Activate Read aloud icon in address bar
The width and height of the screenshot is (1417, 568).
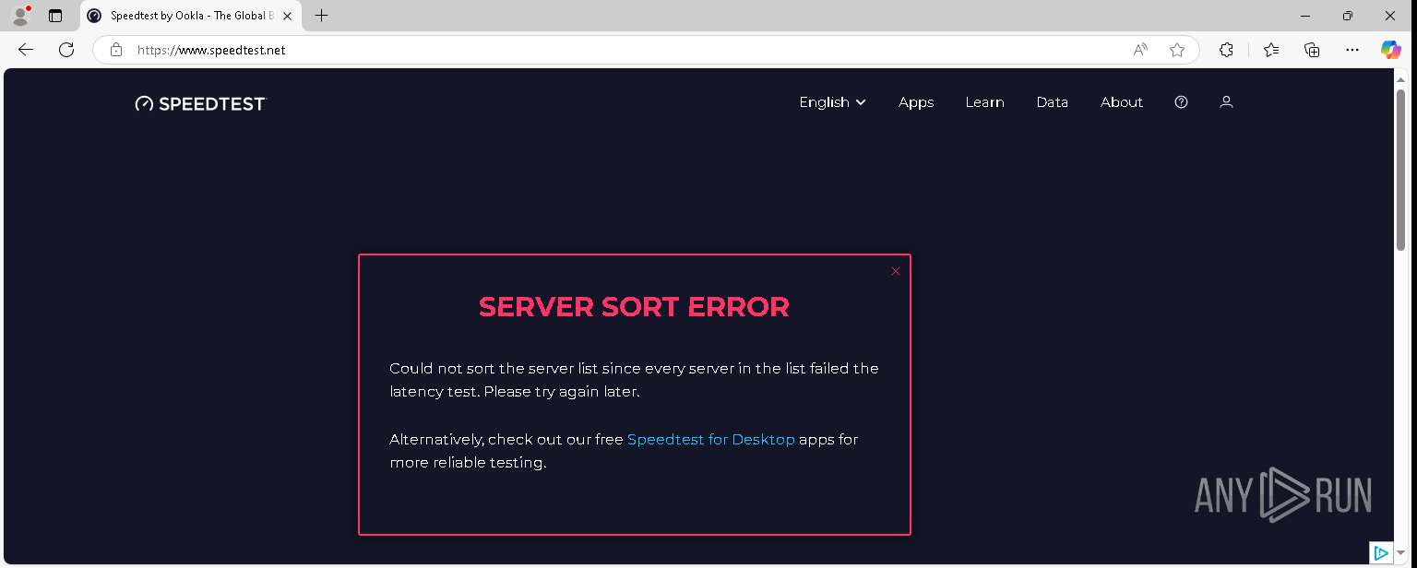tap(1140, 50)
